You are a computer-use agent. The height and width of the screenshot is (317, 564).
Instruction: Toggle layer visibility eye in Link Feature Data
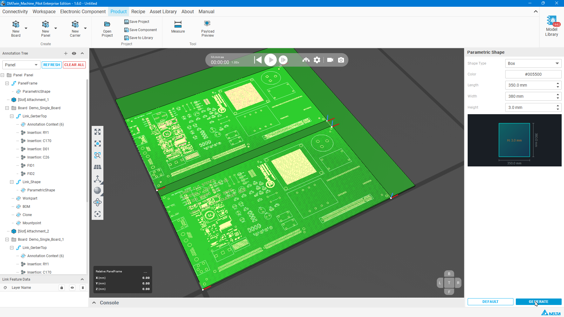72,288
